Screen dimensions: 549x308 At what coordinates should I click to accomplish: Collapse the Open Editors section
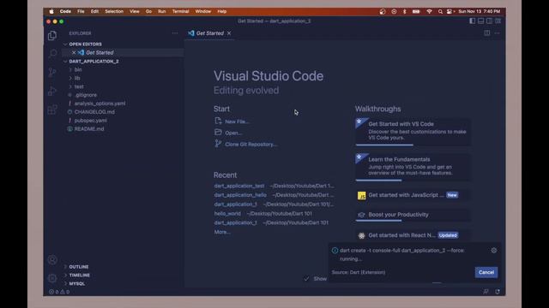tap(65, 44)
